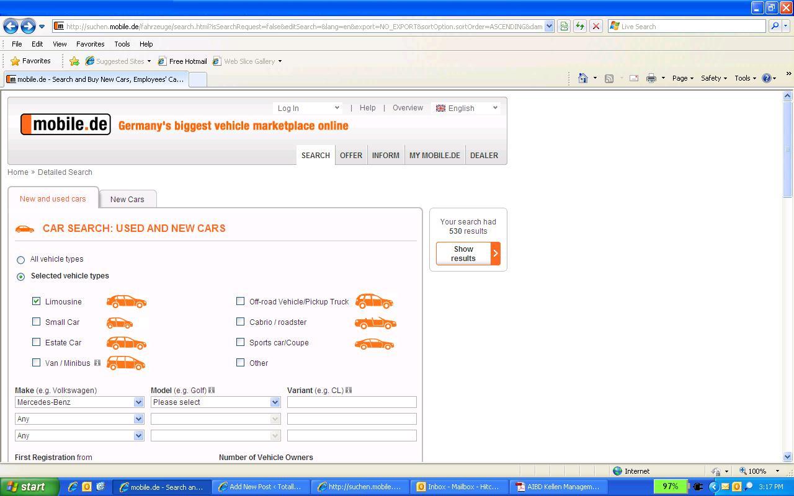Click the Show results button
Viewport: 794px width, 496px height.
click(468, 254)
